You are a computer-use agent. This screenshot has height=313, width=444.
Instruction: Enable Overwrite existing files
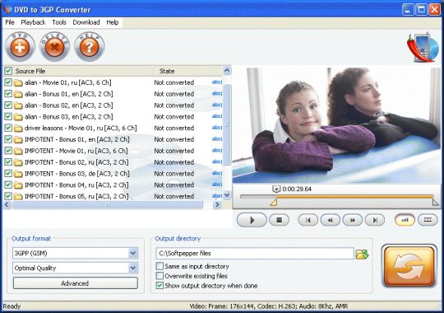click(160, 276)
